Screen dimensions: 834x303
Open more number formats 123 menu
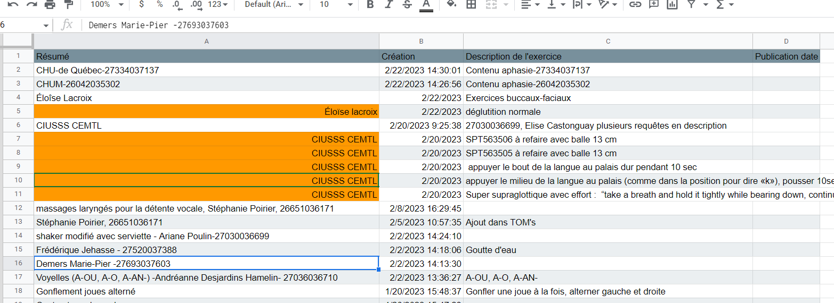pyautogui.click(x=217, y=4)
